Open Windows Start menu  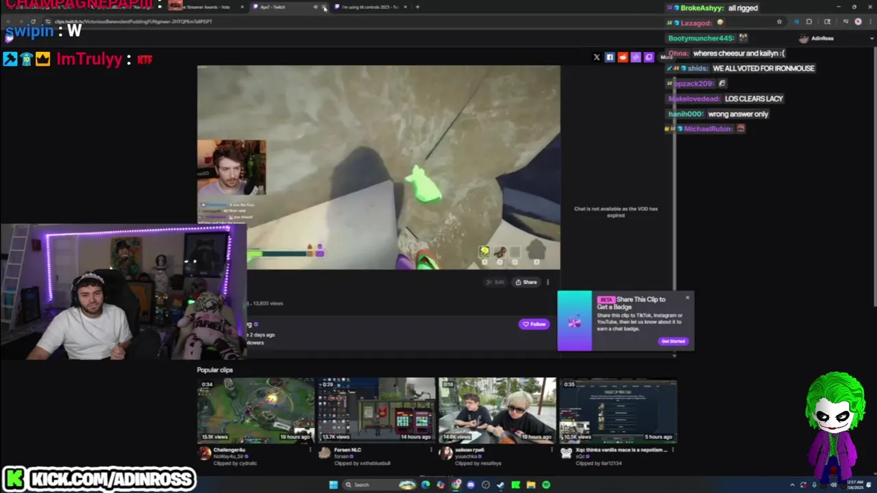coord(333,485)
